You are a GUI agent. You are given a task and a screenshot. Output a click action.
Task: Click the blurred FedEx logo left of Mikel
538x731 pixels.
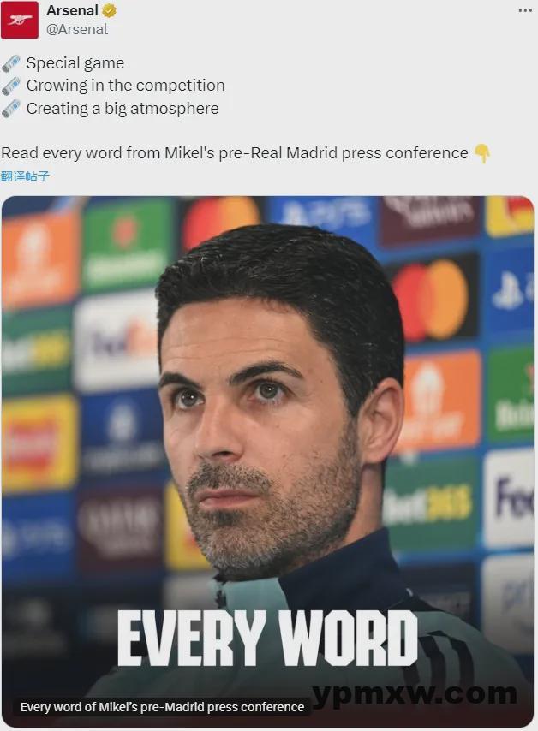pyautogui.click(x=117, y=342)
